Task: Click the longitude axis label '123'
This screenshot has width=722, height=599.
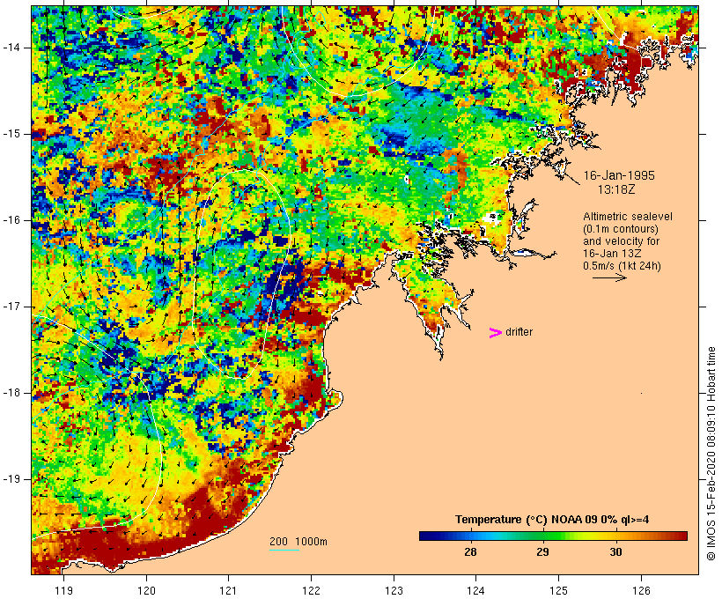Action: tap(394, 590)
